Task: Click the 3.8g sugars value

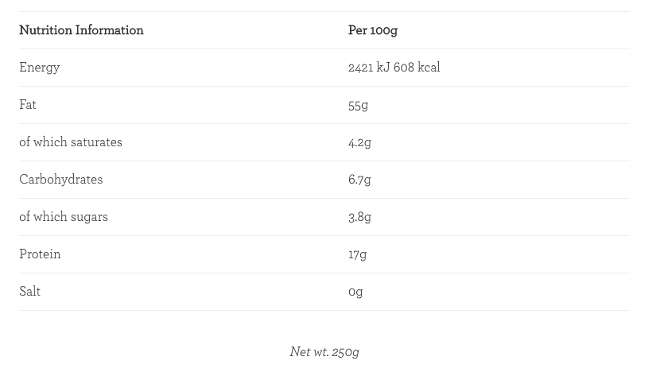Action: click(359, 217)
